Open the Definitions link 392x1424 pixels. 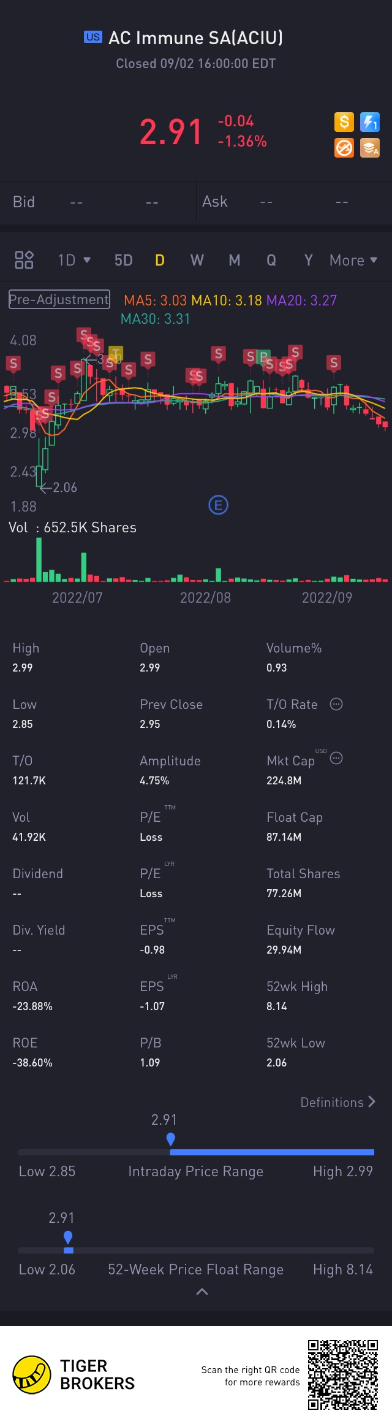[338, 1103]
